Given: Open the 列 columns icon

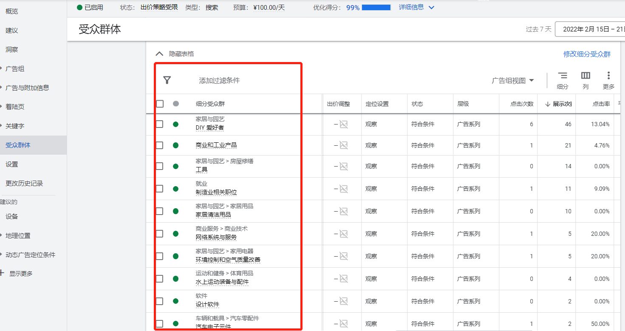Looking at the screenshot, I should click(x=585, y=76).
